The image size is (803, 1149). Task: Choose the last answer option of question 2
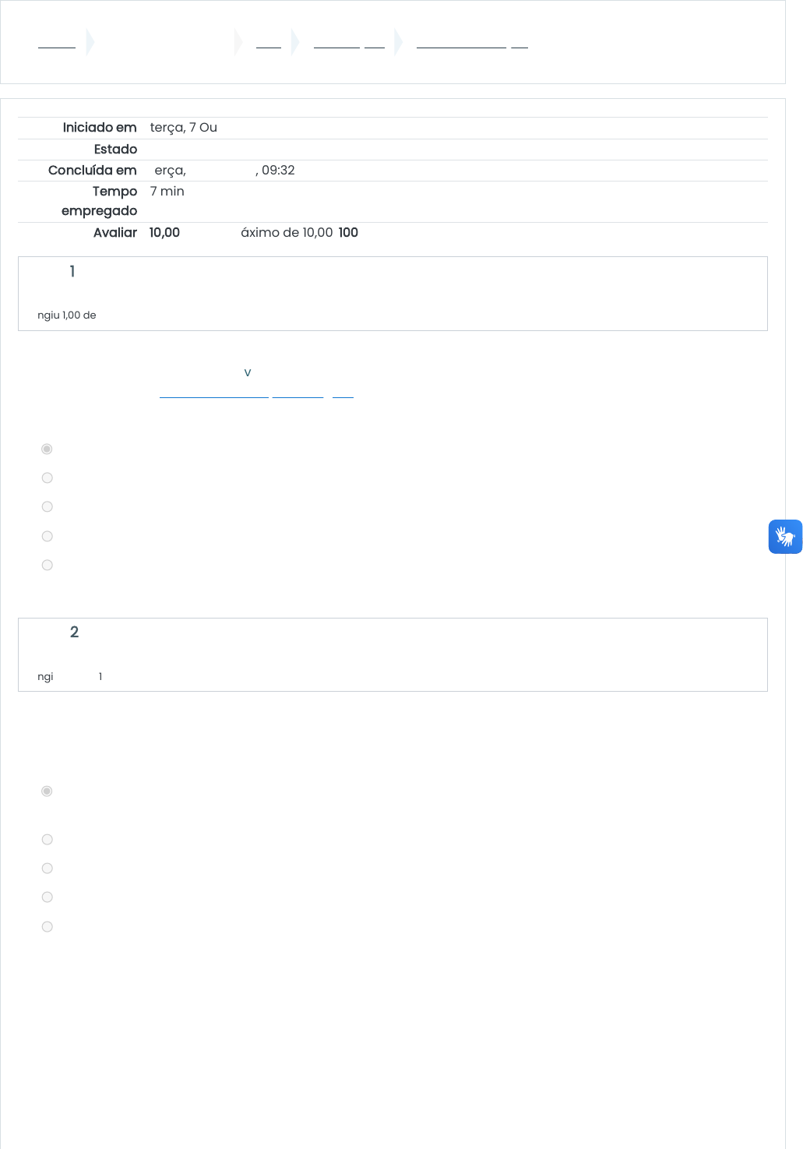[48, 927]
